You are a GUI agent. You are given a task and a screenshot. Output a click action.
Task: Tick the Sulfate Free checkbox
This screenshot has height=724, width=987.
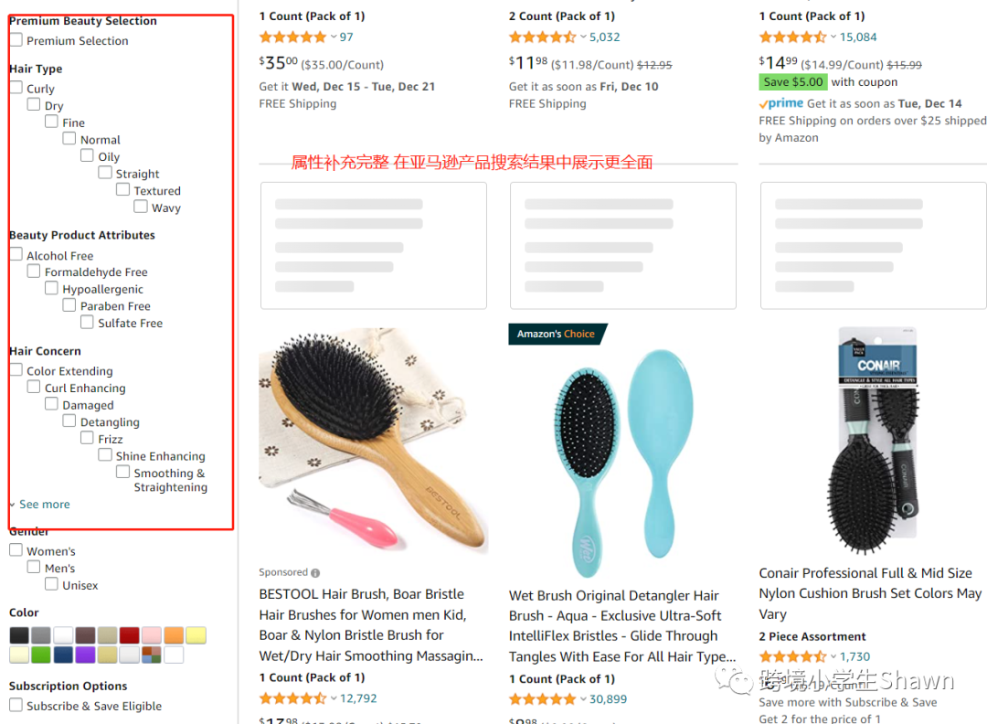pyautogui.click(x=87, y=322)
